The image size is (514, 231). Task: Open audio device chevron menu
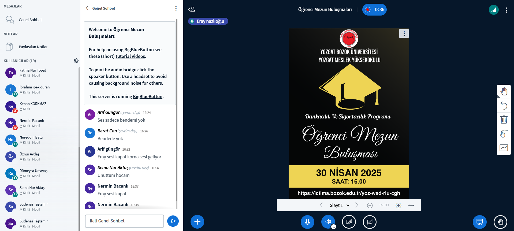334,227
